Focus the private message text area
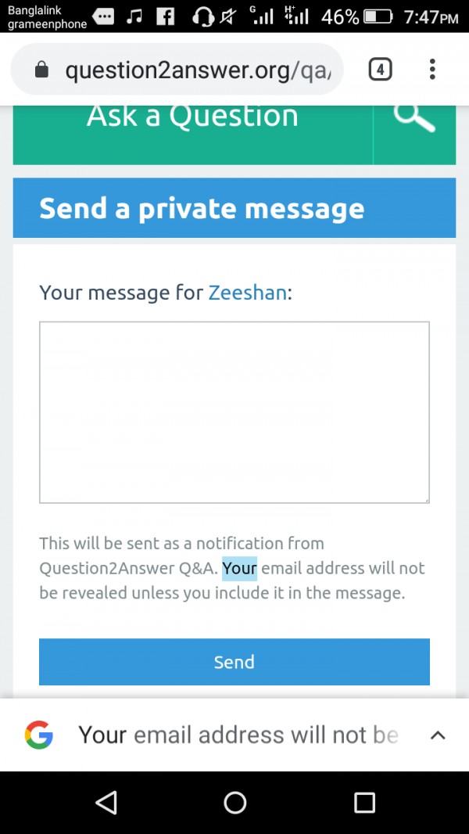The height and width of the screenshot is (834, 469). point(234,412)
